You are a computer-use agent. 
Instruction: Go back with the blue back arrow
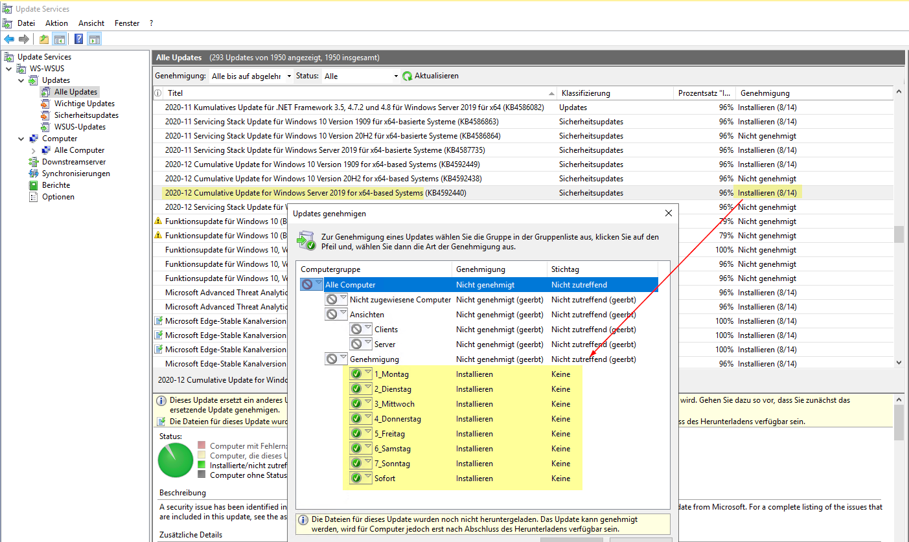tap(9, 40)
